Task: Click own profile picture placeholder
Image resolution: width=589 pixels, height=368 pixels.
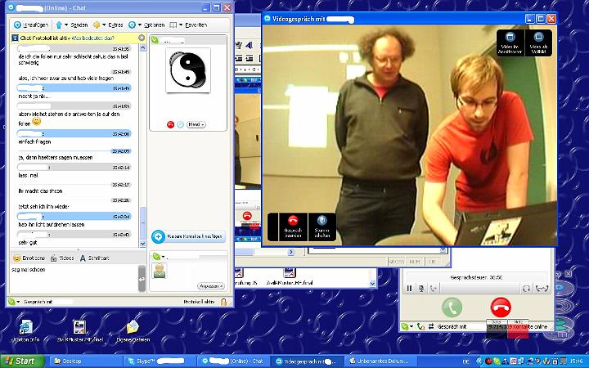Action: [160, 271]
